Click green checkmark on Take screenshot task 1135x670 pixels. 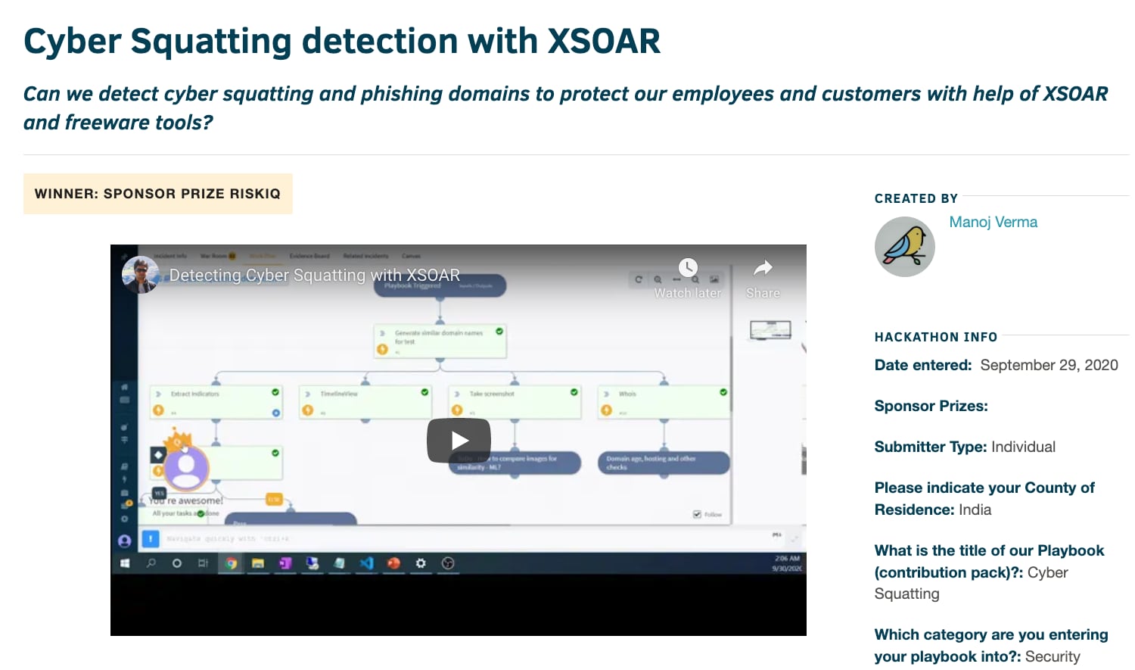tap(574, 392)
